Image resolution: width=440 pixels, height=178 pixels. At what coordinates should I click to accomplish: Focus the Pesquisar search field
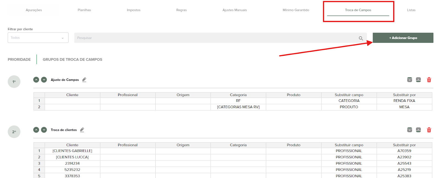coord(215,38)
